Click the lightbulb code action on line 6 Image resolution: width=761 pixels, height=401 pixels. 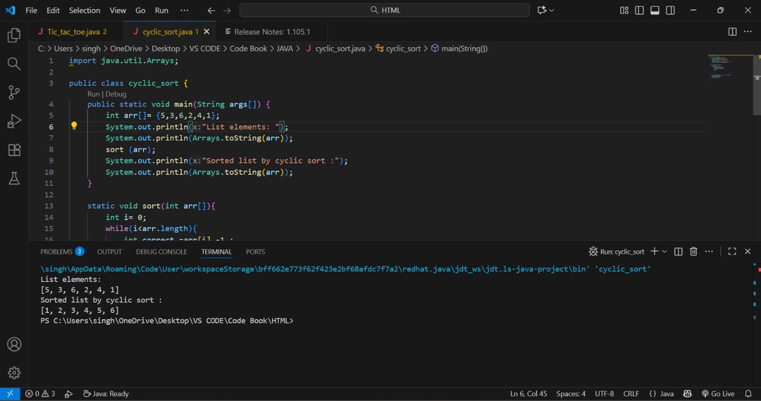coord(74,126)
